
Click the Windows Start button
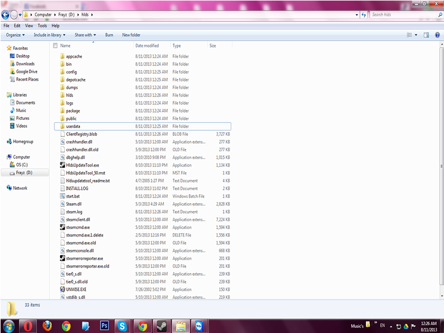pos(9,326)
